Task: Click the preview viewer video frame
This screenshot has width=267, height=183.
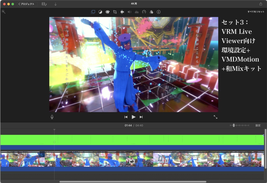Action: 134,64
